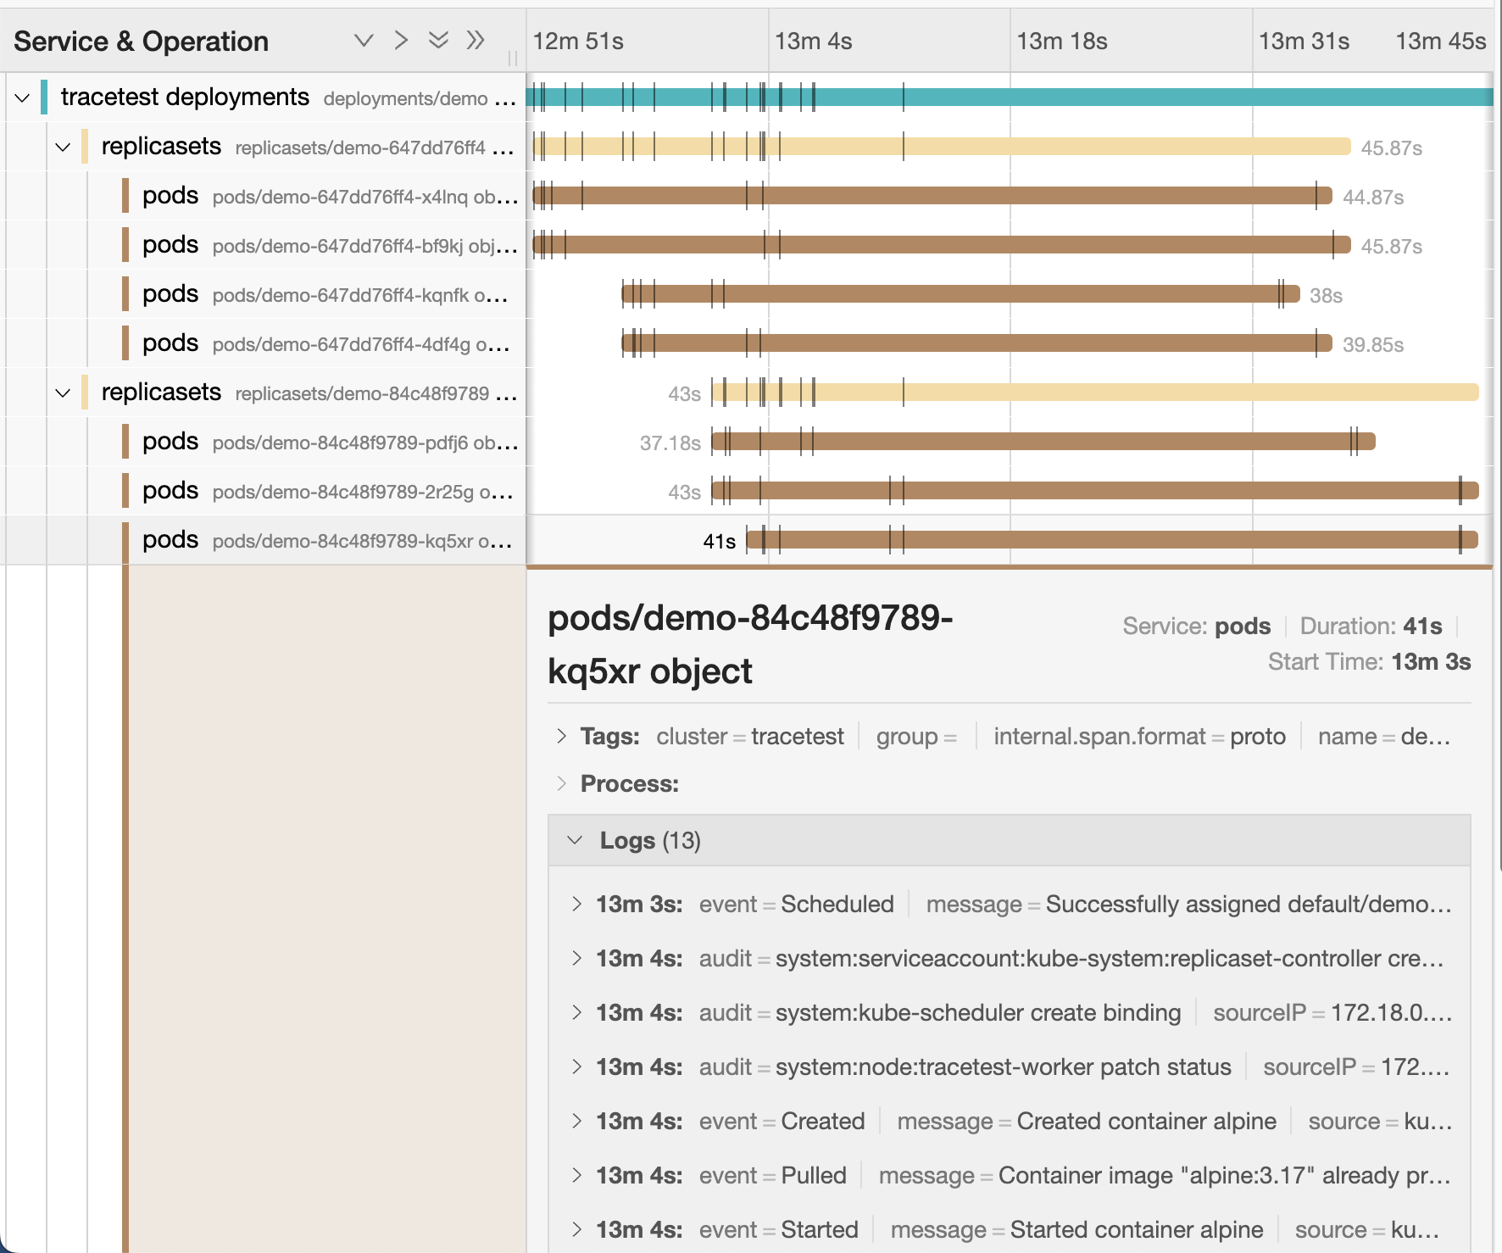The image size is (1502, 1253).
Task: Select the pods demo-647dd76ff4-x4lnq span row
Action: [322, 196]
